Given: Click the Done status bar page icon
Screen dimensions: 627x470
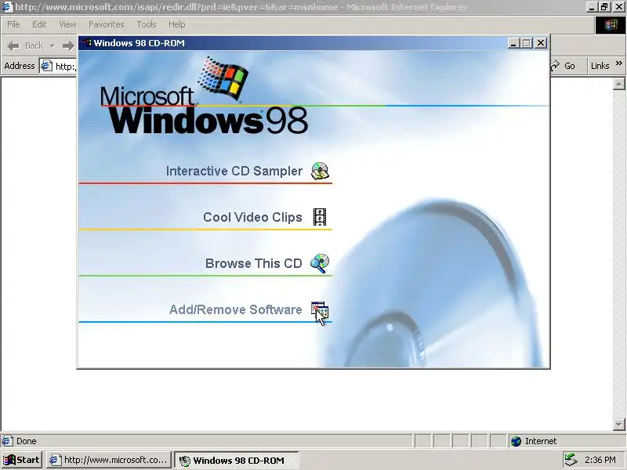Looking at the screenshot, I should (7, 441).
